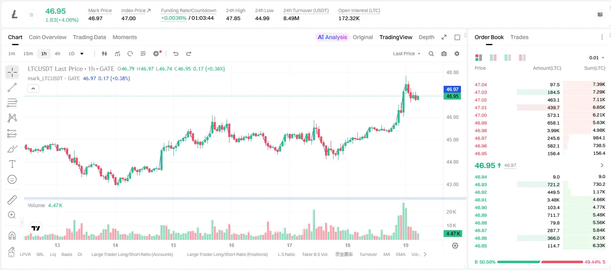Viewport: 611px width, 270px height.
Task: Add LTC to favorites star
Action: 31,15
